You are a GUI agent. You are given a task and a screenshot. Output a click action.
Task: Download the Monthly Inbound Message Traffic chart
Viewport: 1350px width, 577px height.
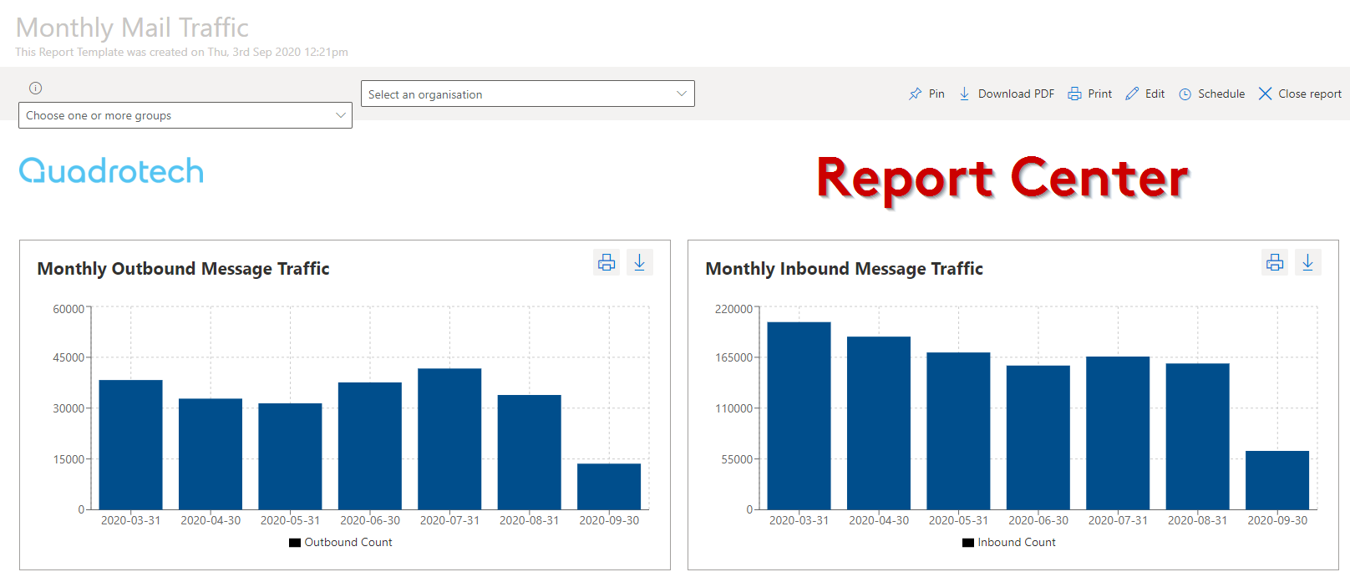pyautogui.click(x=1307, y=262)
